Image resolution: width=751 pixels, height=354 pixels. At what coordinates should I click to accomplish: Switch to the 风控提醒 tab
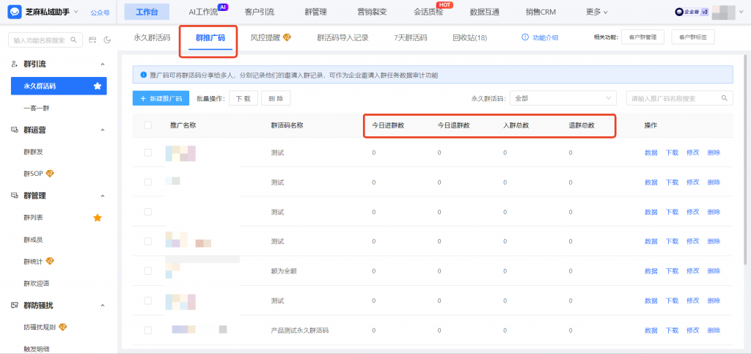(x=270, y=37)
